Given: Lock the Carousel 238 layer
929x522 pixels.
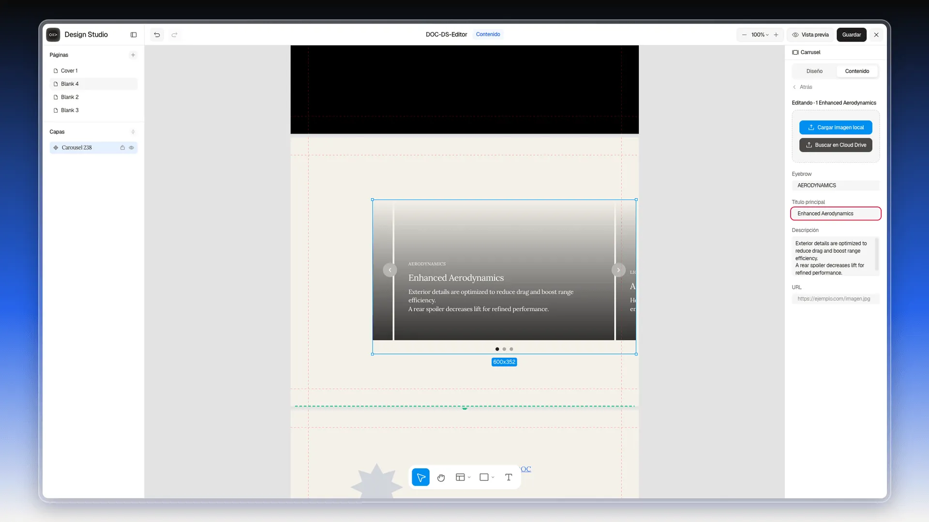Looking at the screenshot, I should [x=122, y=148].
